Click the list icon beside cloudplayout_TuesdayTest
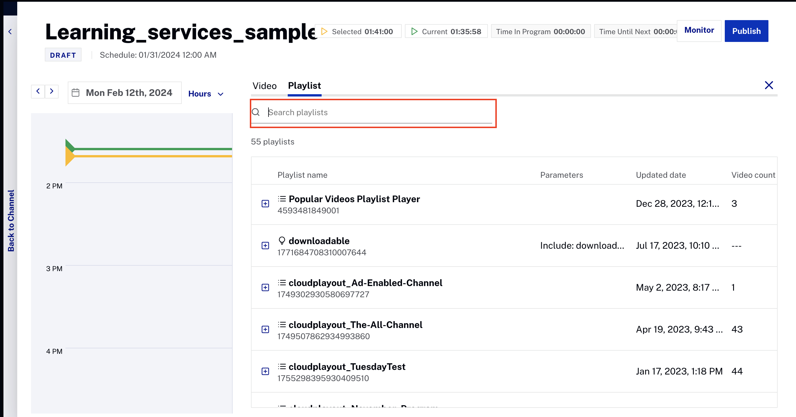 (282, 366)
